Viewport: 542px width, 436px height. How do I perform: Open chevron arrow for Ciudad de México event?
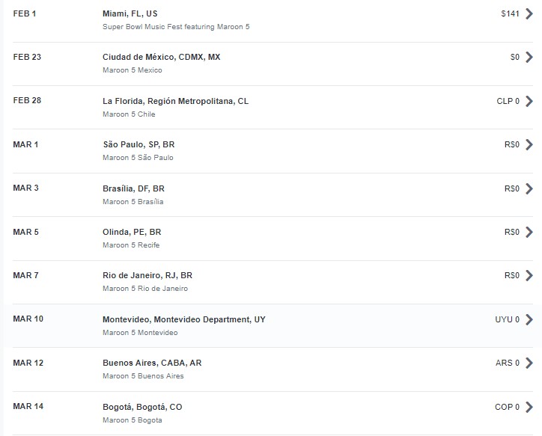coord(529,58)
